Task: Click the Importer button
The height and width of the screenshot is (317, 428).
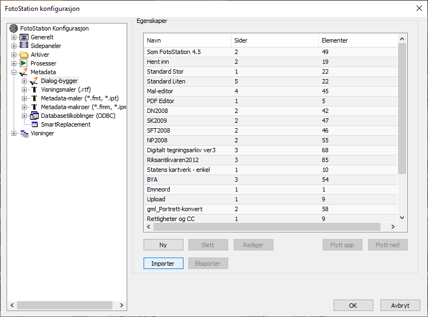Action: coord(163,264)
